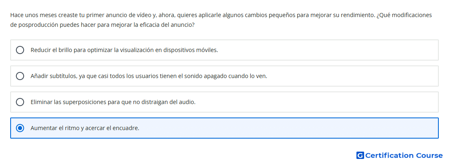Click the answer text about removing overlays
449x163 pixels.
pyautogui.click(x=113, y=102)
